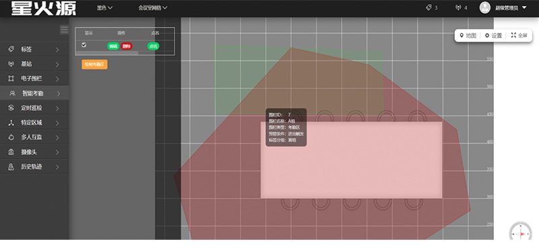
Task: Open the 会议室网格 map dropdown
Action: tap(153, 7)
